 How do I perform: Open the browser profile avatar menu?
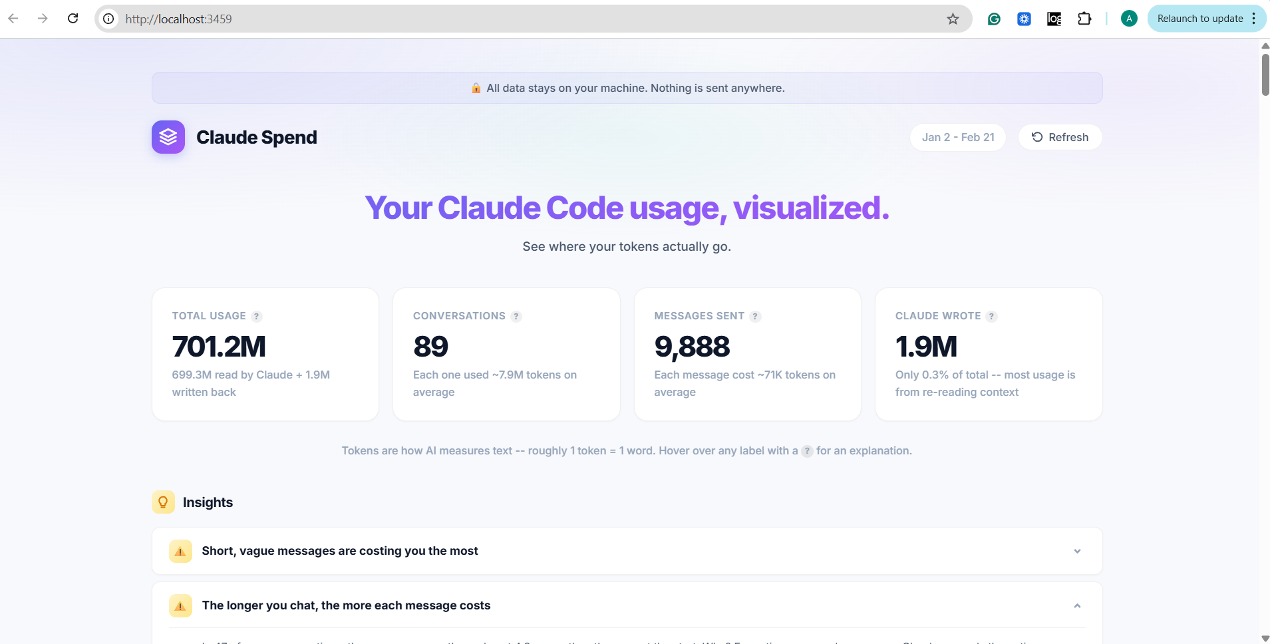tap(1128, 19)
